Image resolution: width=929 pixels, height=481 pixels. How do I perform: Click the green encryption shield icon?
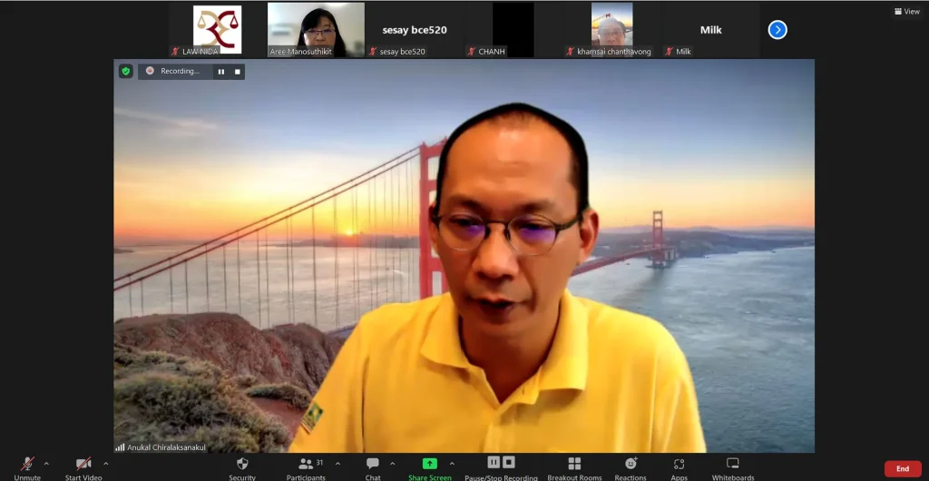pyautogui.click(x=126, y=71)
